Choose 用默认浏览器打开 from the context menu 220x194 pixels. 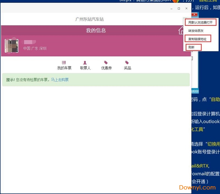pyautogui.click(x=200, y=22)
